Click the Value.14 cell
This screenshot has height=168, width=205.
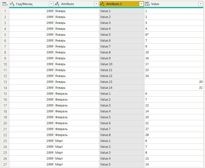122,88
